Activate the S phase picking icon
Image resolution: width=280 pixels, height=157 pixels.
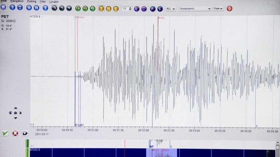pos(160,9)
